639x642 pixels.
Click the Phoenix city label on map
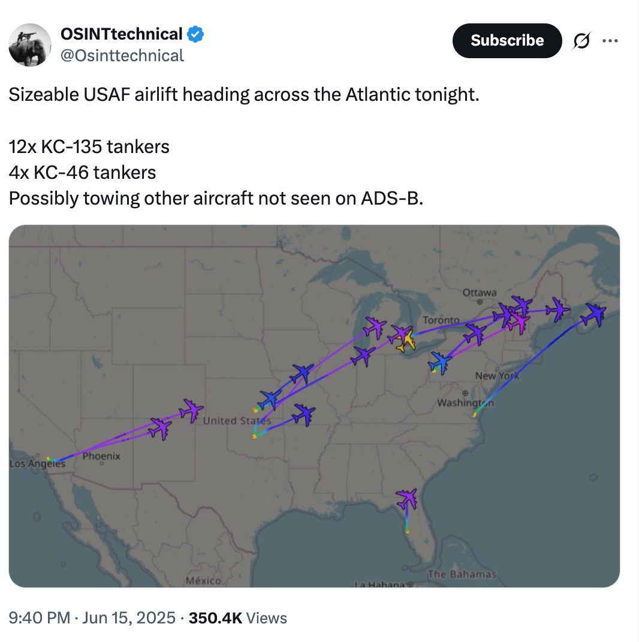point(101,456)
